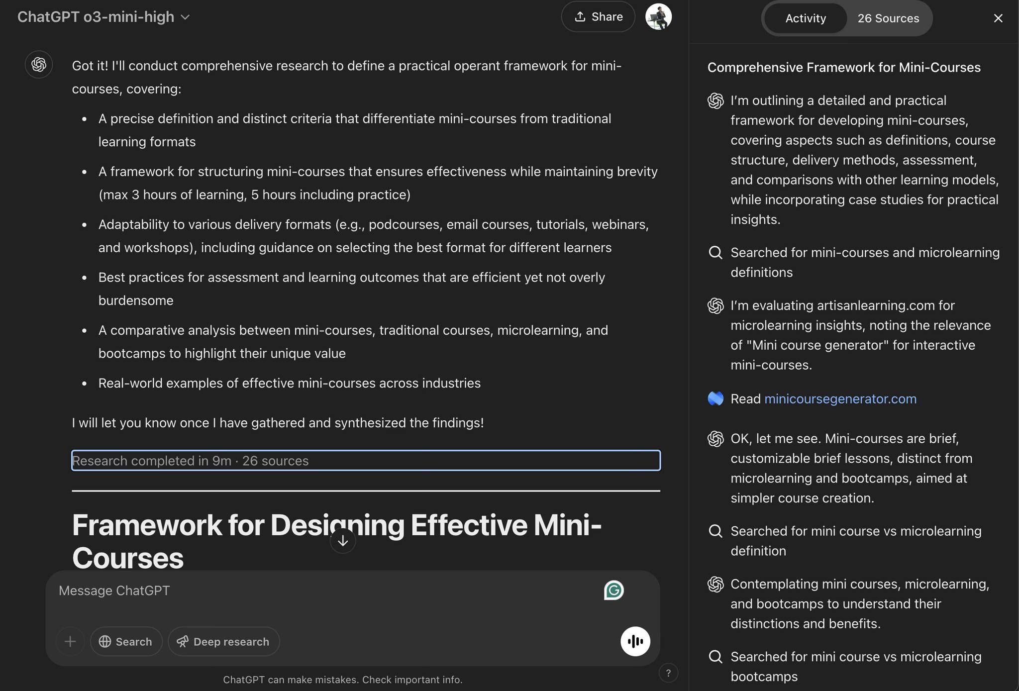This screenshot has height=691, width=1019.
Task: Click the Grammarly icon in the message box
Action: 614,590
